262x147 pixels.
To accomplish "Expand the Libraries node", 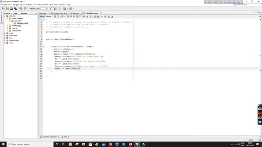I will click(7, 28).
